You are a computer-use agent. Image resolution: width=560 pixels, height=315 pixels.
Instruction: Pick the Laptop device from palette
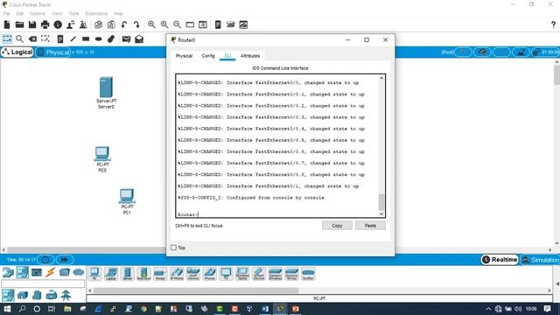(111, 274)
